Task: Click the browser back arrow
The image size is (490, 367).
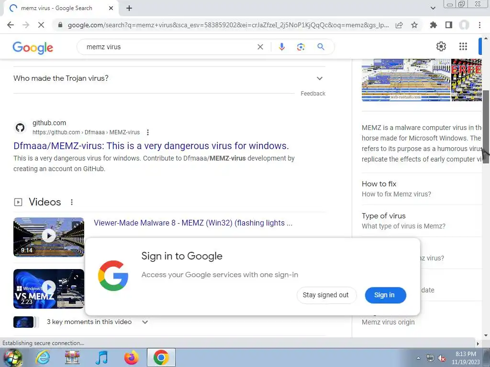Action: (11, 25)
